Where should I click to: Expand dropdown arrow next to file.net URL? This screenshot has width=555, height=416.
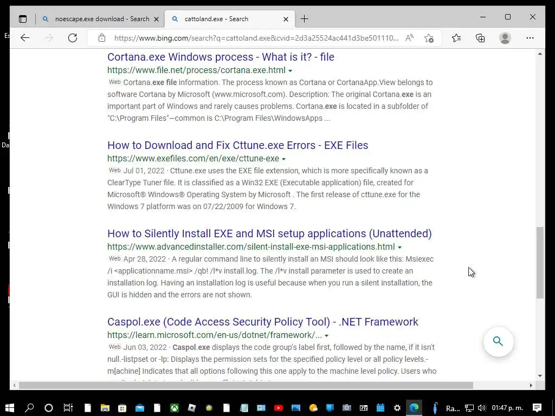click(x=291, y=71)
